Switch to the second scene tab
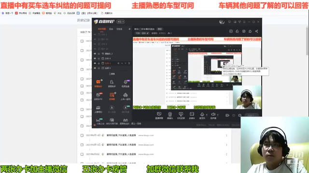Viewport: 309px width, 173px height. (111, 29)
